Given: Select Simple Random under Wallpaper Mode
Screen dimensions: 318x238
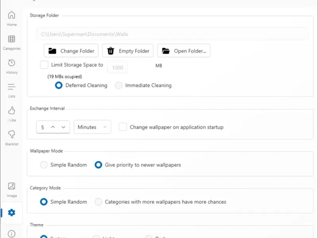Looking at the screenshot, I should click(x=44, y=165).
